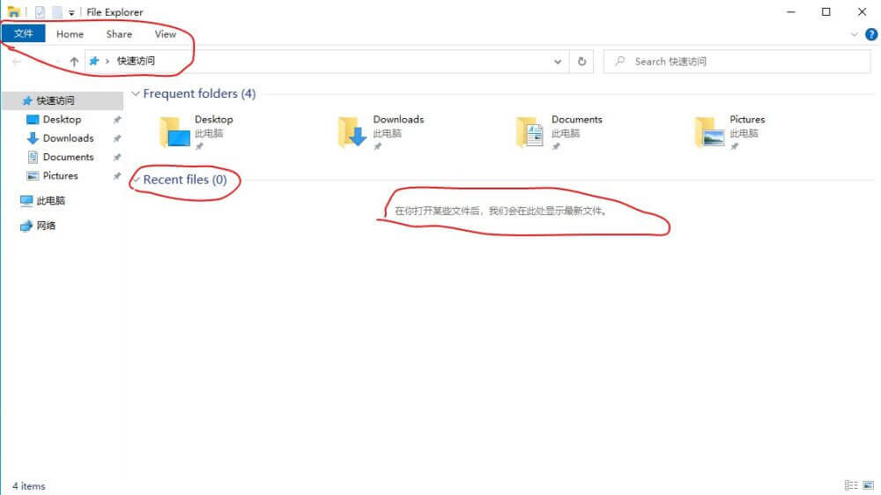Click the Pictures folder icon in Frequent folders
This screenshot has height=495, width=881.
pyautogui.click(x=709, y=132)
